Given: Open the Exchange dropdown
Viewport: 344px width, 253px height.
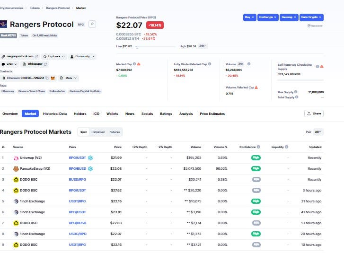Looking at the screenshot, I should 268,17.
